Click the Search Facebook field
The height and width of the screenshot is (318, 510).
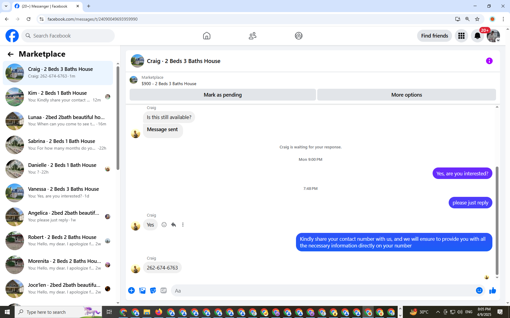coord(68,36)
